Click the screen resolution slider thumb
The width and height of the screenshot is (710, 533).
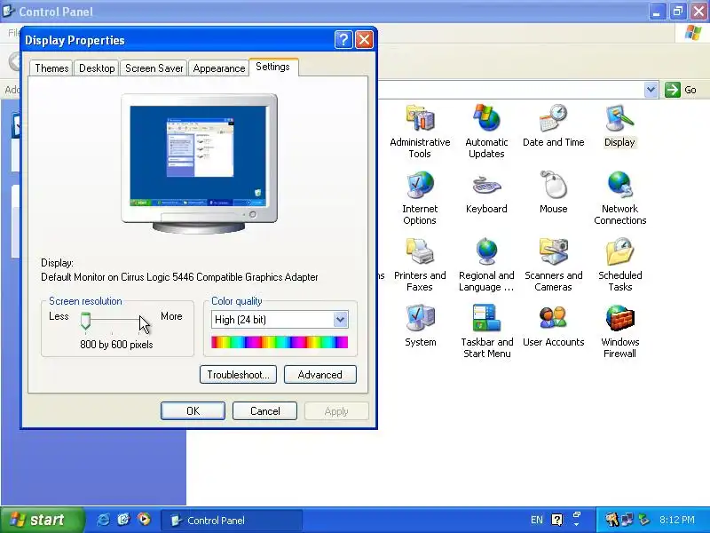85,321
